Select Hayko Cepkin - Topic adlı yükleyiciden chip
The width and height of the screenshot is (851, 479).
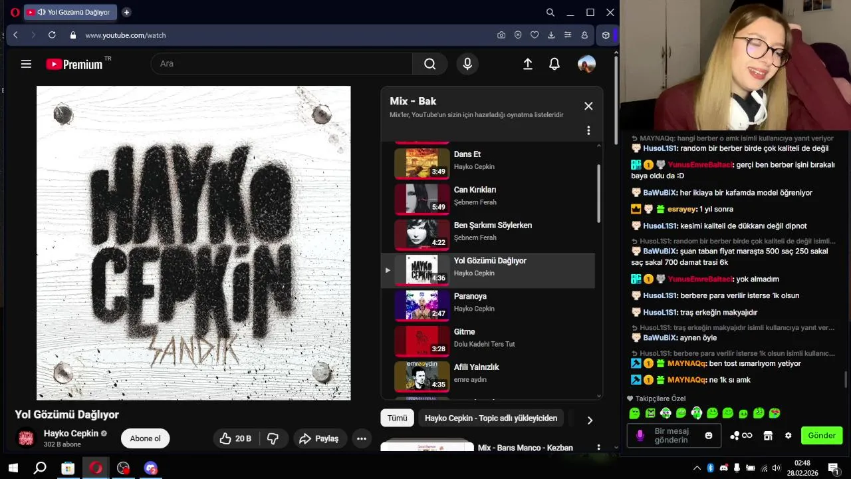(x=491, y=418)
